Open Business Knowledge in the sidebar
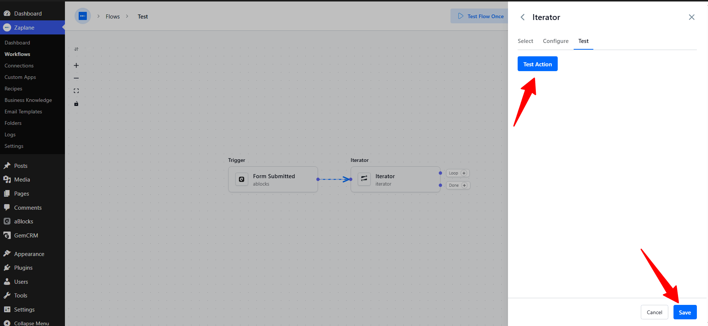Viewport: 708px width, 326px height. tap(28, 100)
